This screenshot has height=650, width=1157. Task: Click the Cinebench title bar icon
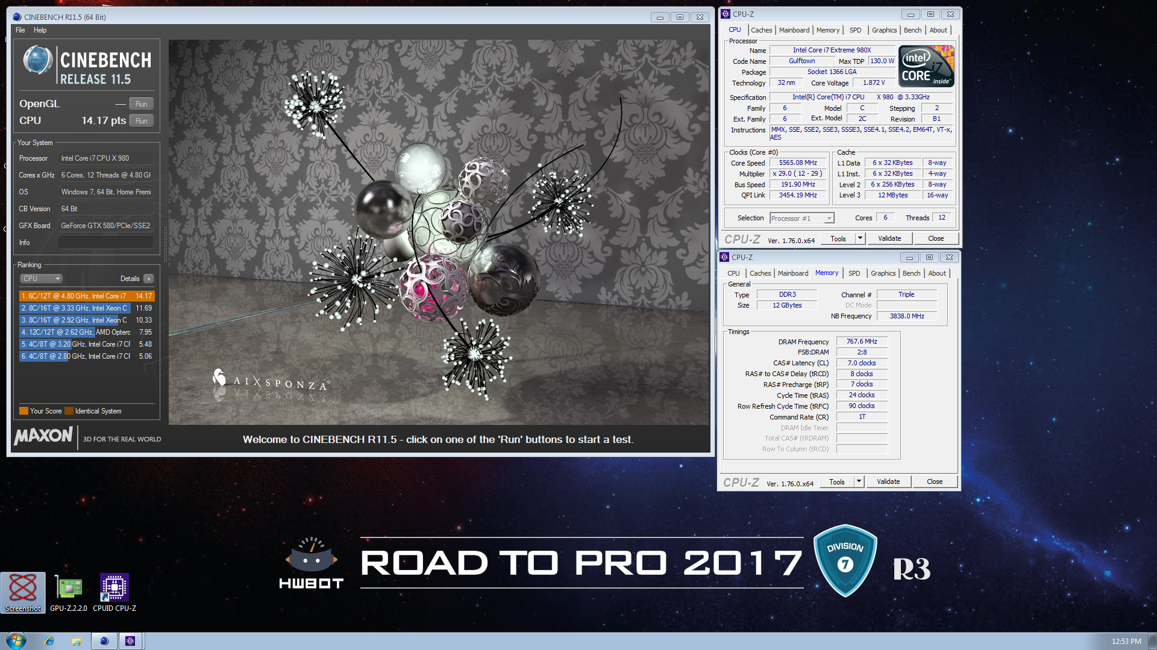tap(17, 17)
